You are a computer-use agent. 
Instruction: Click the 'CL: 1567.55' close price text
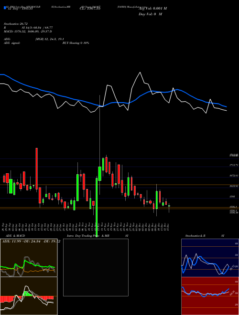point(90,9)
